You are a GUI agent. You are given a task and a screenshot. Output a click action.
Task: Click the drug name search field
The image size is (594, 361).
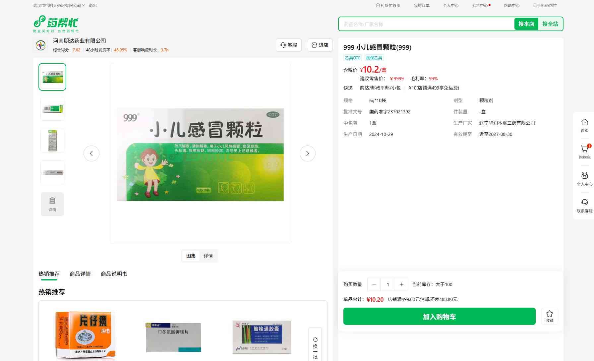click(426, 24)
